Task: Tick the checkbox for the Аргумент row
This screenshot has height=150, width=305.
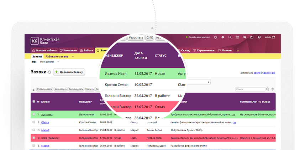Action: (34, 114)
